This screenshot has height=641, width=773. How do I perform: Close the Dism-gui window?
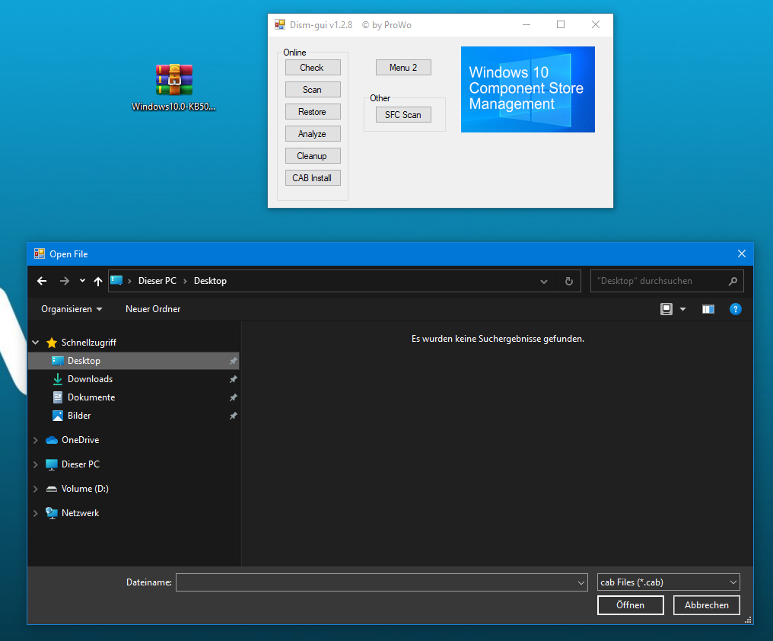click(x=596, y=24)
